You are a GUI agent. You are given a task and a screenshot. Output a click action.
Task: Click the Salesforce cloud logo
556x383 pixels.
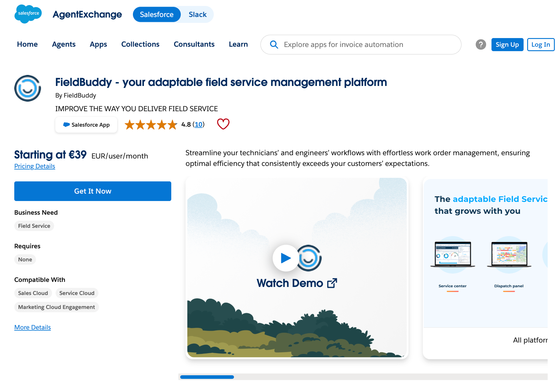click(28, 14)
